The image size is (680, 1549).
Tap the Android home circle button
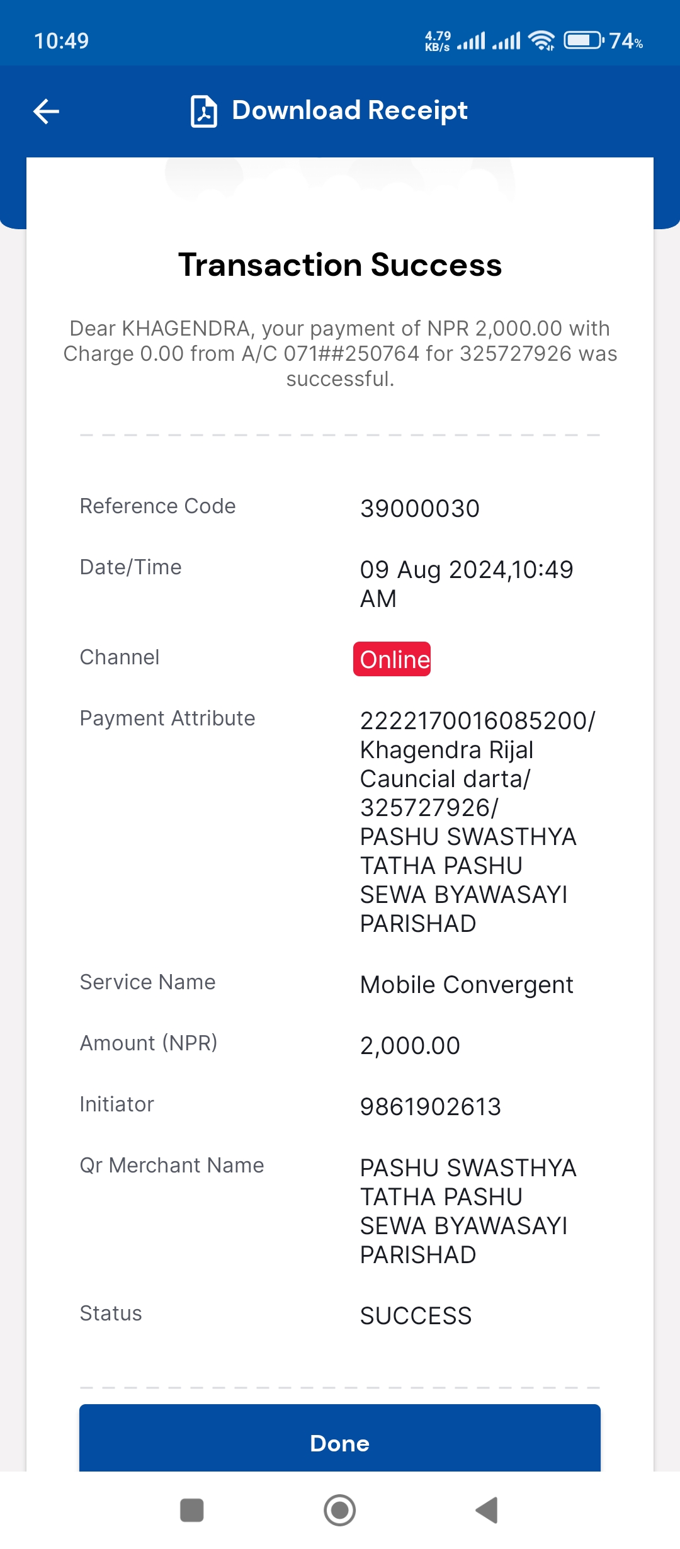pos(340,1510)
